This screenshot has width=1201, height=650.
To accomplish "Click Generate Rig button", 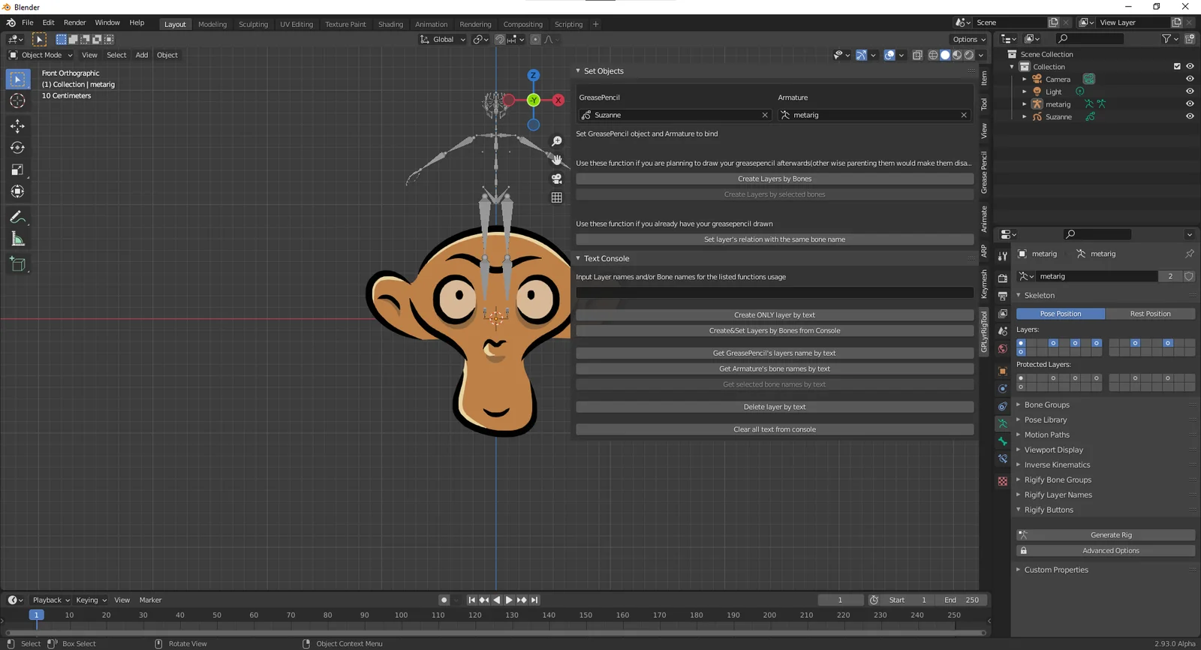I will click(x=1106, y=536).
